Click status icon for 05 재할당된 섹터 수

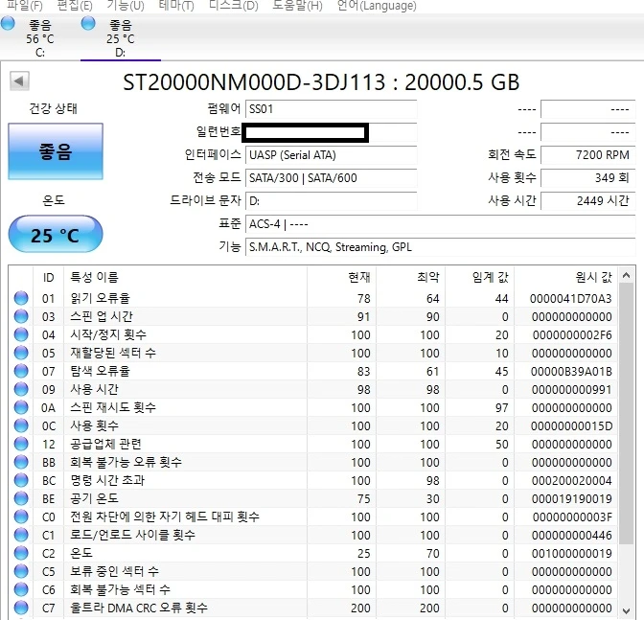click(21, 353)
